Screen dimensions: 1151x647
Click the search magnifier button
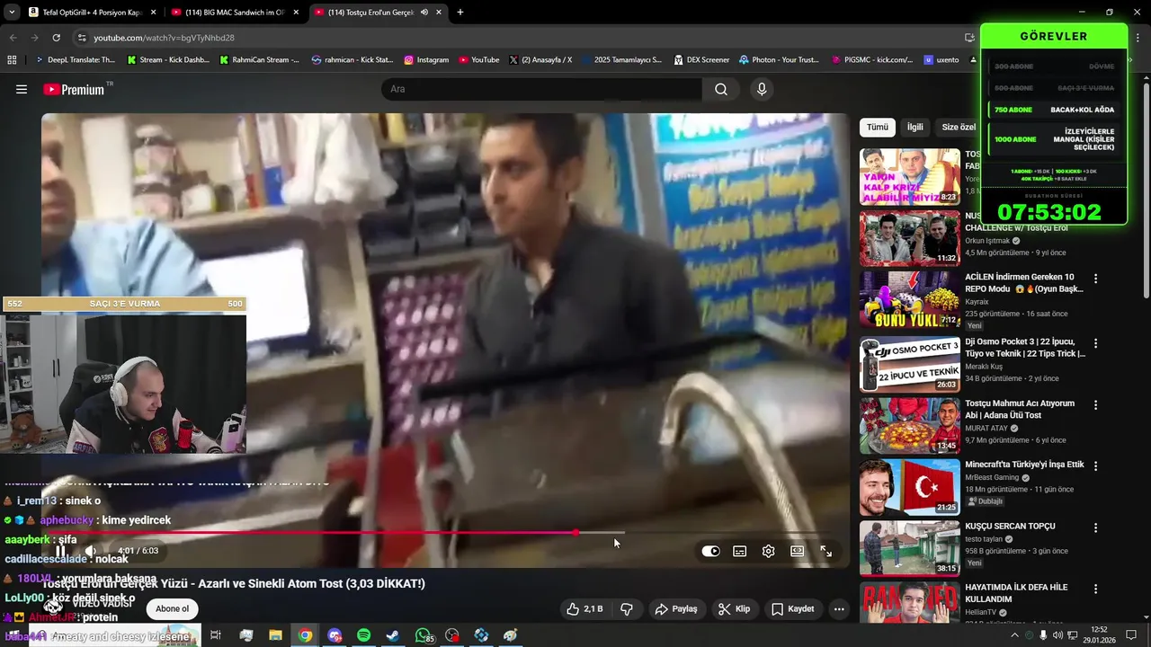(x=721, y=89)
